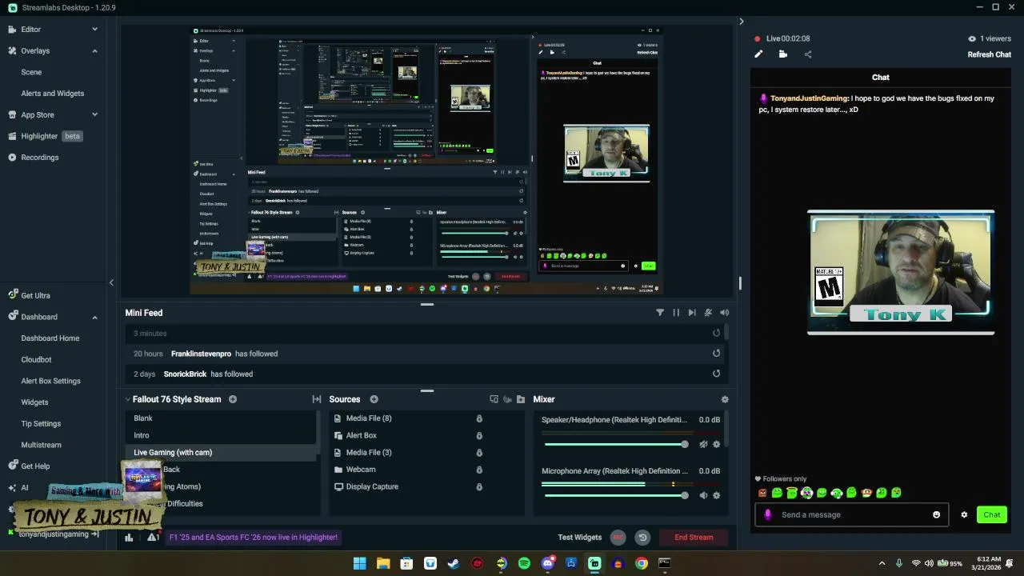This screenshot has width=1024, height=576.
Task: Click End Stream button
Action: pos(694,538)
